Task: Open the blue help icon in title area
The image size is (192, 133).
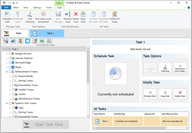Action: point(189,8)
